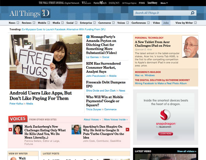This screenshot has height=160, width=206.
Task: Open the Commerce category link under Mobile Payments
Action: [x=110, y=110]
